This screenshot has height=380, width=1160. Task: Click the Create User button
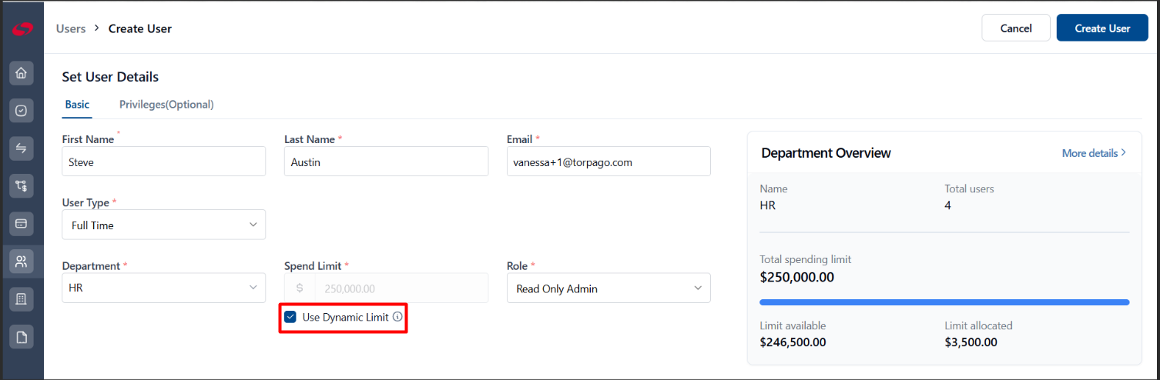pyautogui.click(x=1102, y=28)
